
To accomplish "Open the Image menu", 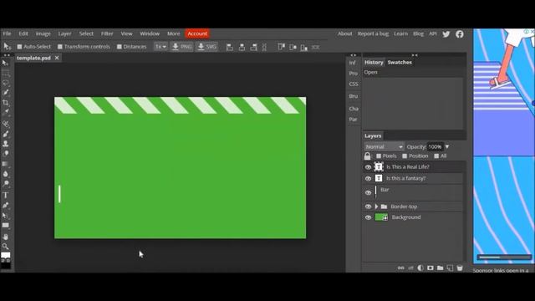I will point(43,33).
